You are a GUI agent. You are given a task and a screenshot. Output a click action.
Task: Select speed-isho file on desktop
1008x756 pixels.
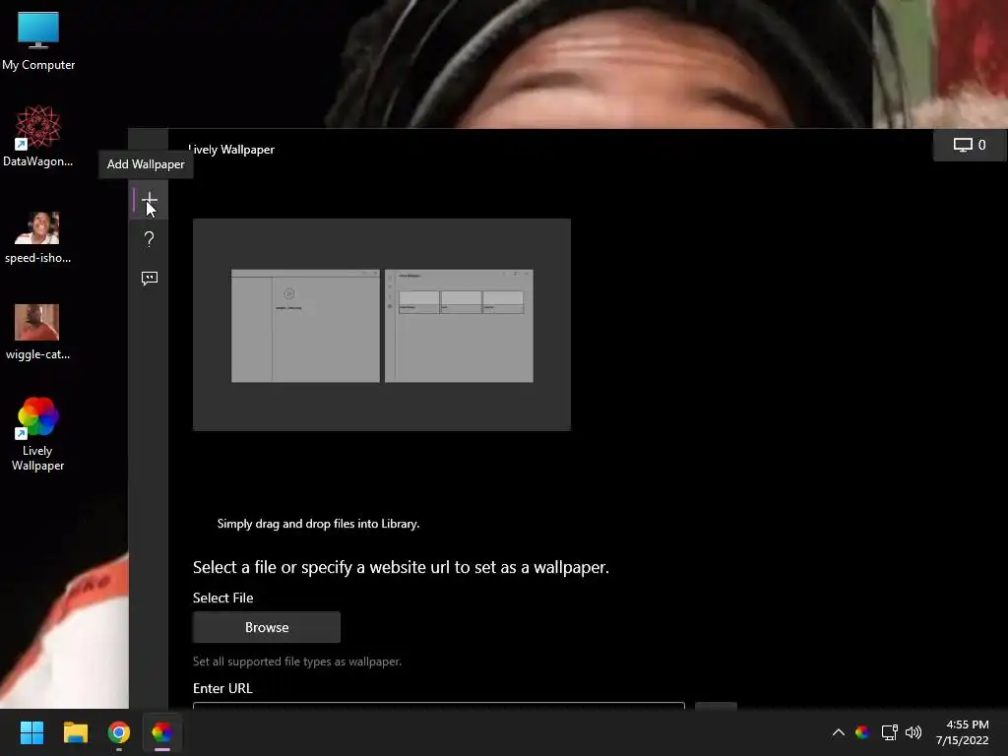click(38, 236)
